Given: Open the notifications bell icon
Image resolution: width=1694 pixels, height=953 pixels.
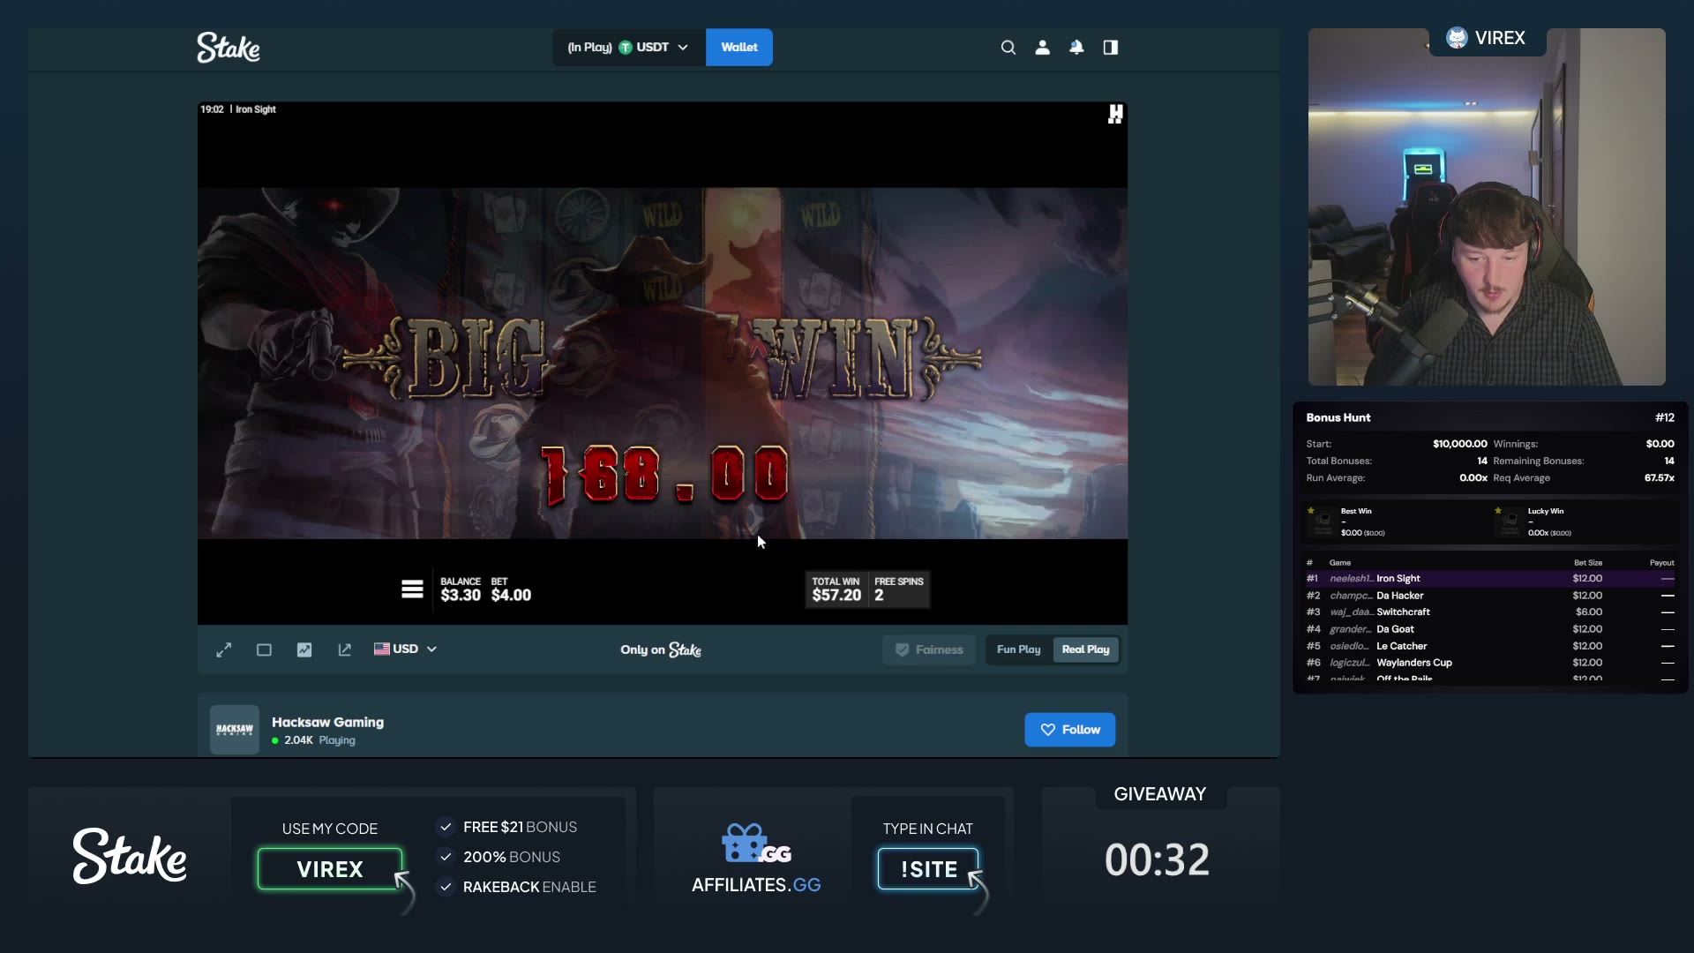Looking at the screenshot, I should tap(1076, 48).
